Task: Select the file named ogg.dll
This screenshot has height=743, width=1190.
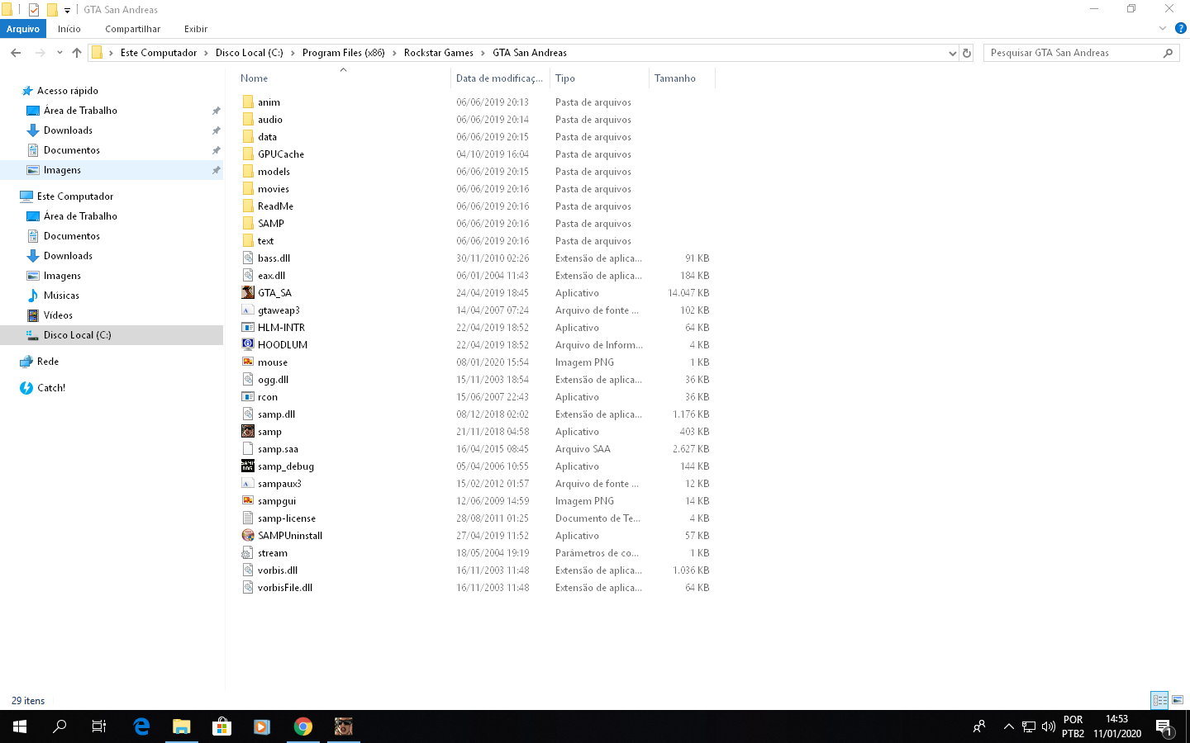Action: tap(273, 380)
